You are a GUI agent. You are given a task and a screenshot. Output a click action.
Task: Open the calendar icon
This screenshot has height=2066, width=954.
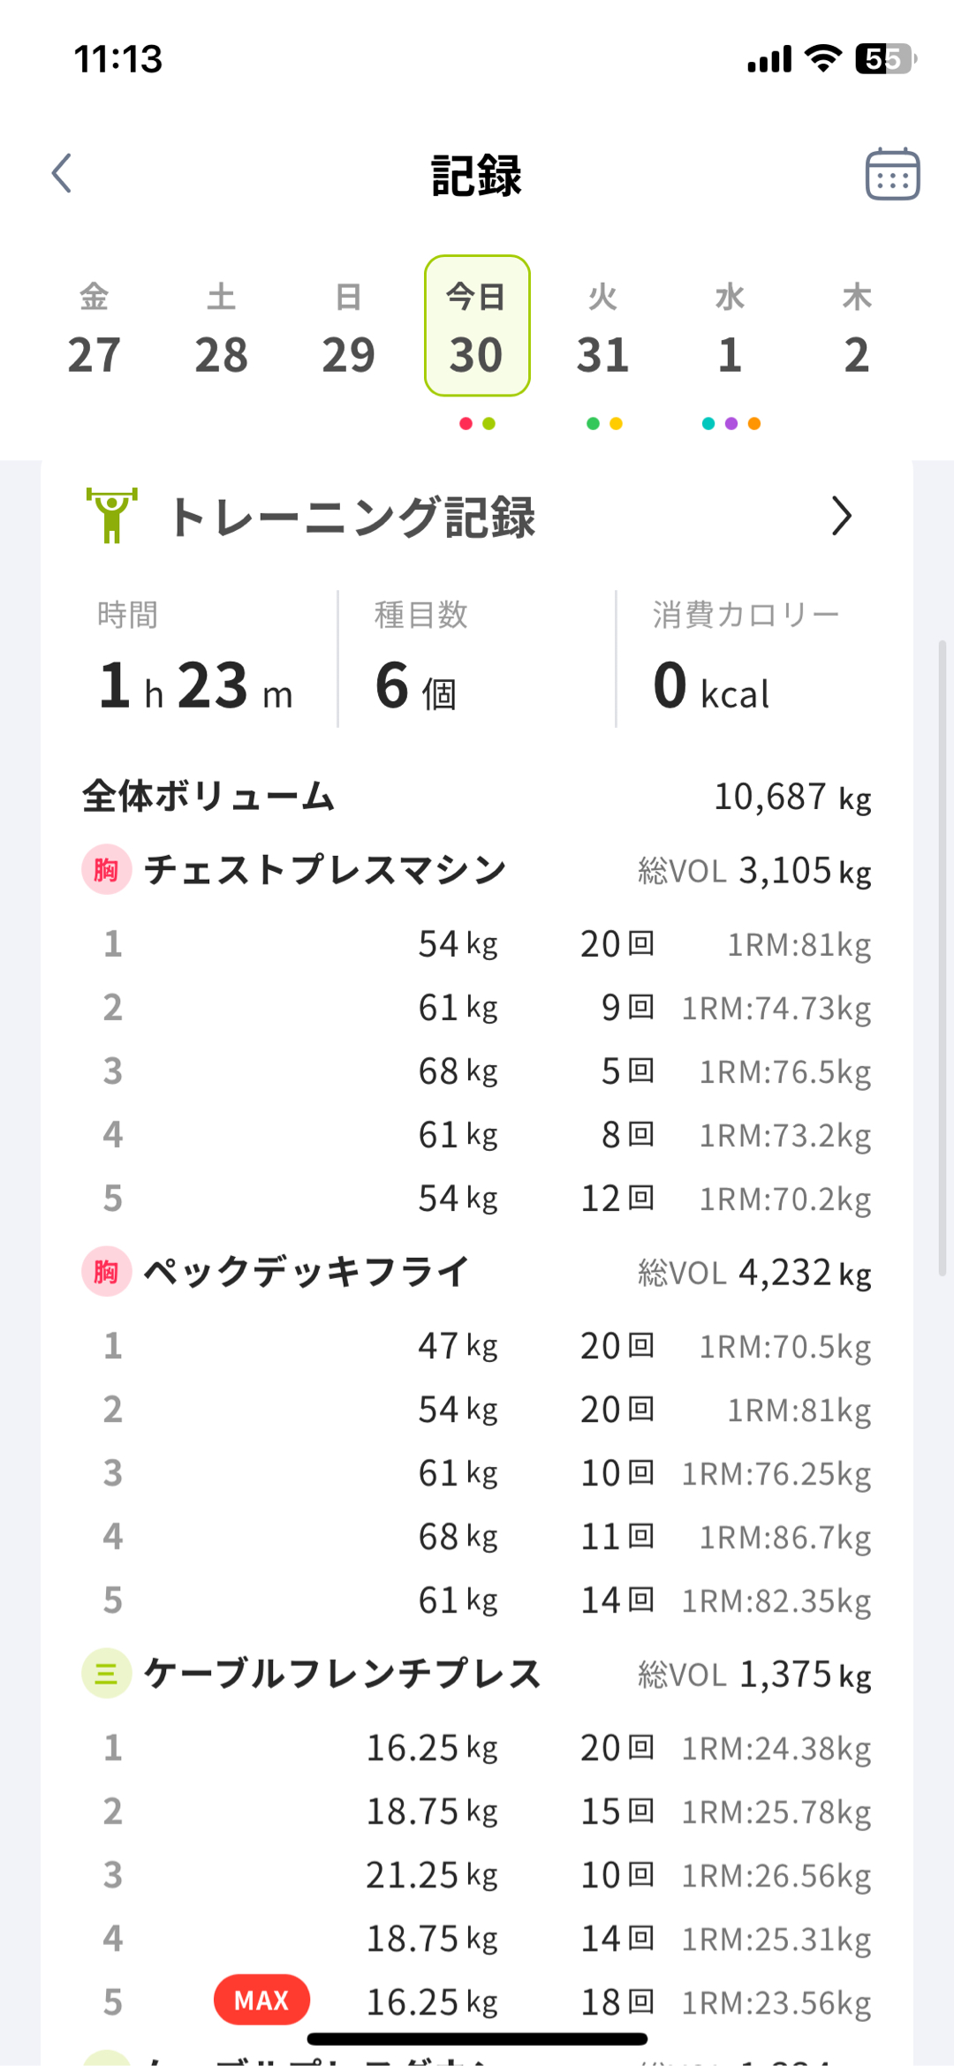pyautogui.click(x=892, y=174)
